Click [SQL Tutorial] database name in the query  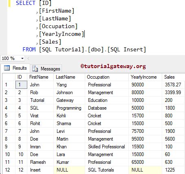[x=62, y=49]
